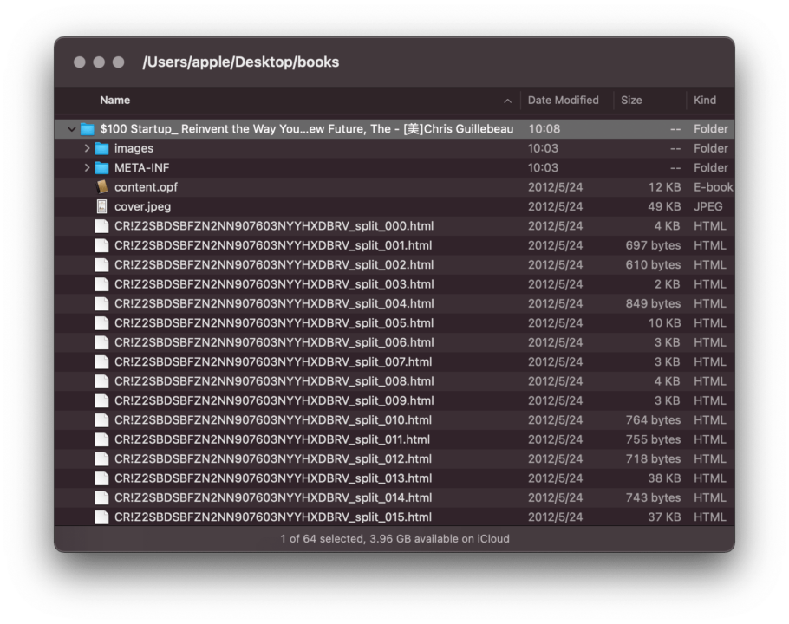Select the split_001.html file name
Image resolution: width=789 pixels, height=624 pixels.
[273, 245]
